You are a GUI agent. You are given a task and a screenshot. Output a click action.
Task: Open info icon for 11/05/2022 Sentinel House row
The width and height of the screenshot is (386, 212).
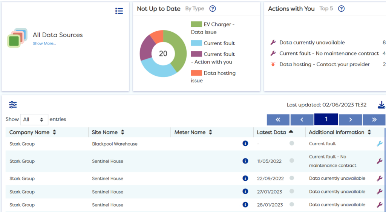(x=245, y=161)
